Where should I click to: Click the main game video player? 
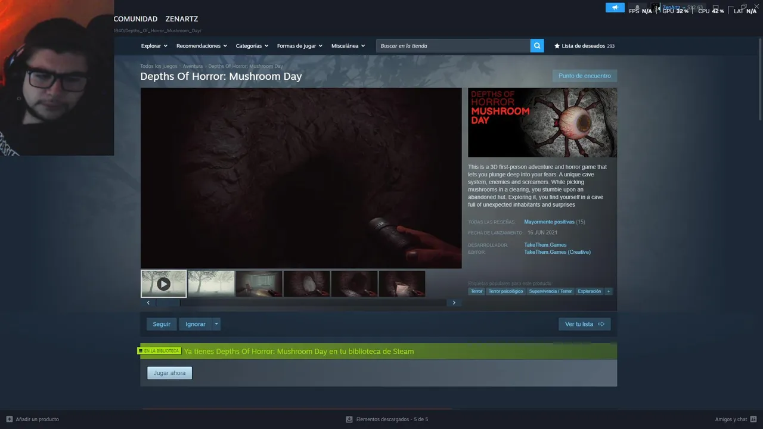pos(301,178)
